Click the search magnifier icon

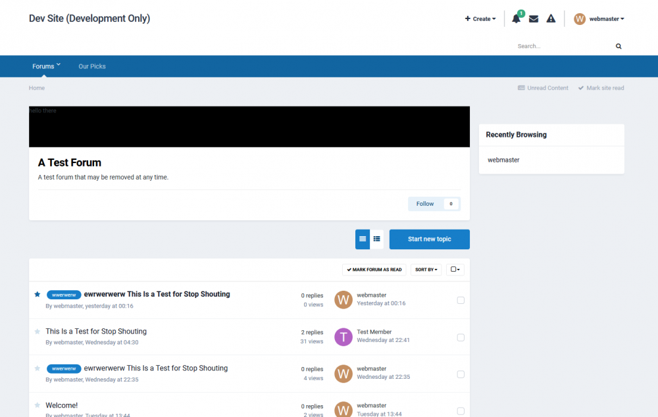(x=618, y=46)
